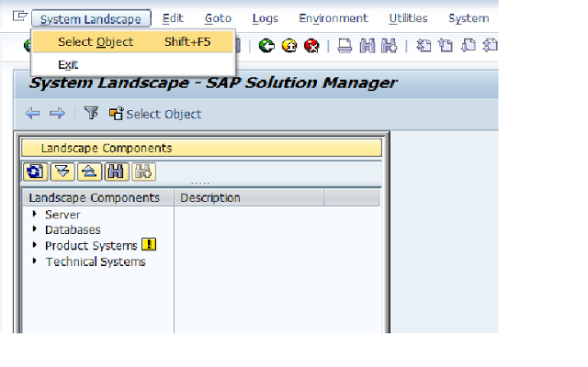Screen dimensions: 588x367
Task: Click the Previous Page icon
Action: 446,46
